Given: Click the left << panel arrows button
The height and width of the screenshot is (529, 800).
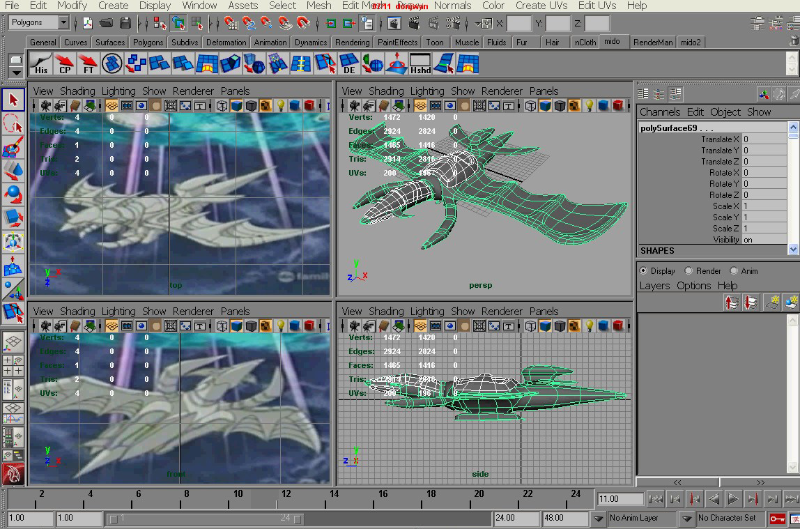Looking at the screenshot, I should (x=677, y=482).
